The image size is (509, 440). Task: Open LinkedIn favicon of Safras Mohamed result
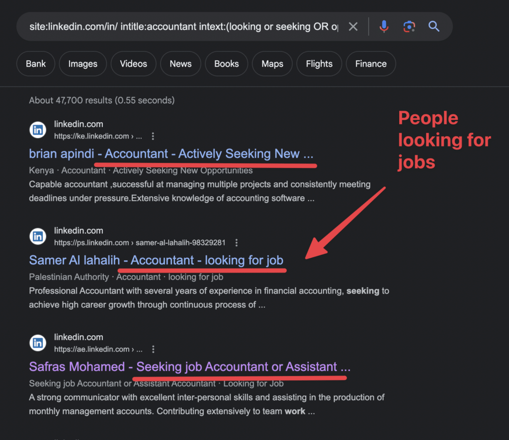(x=38, y=343)
